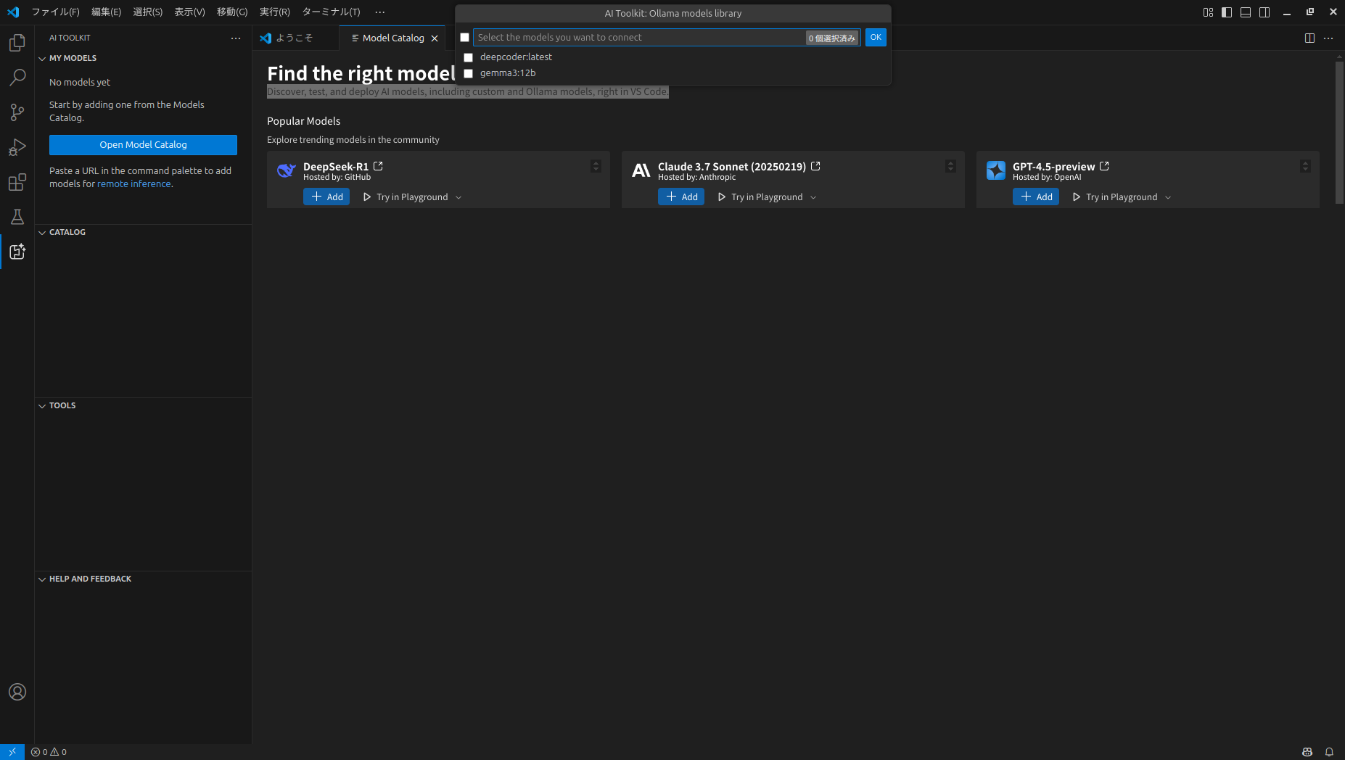Viewport: 1345px width, 760px height.
Task: Click the editor vertical scrollbar
Action: 1339,132
